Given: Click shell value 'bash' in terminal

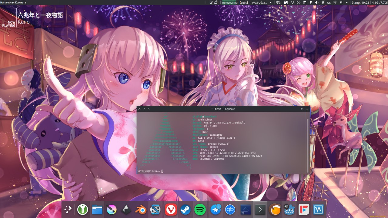Looking at the screenshot, I should [205, 132].
